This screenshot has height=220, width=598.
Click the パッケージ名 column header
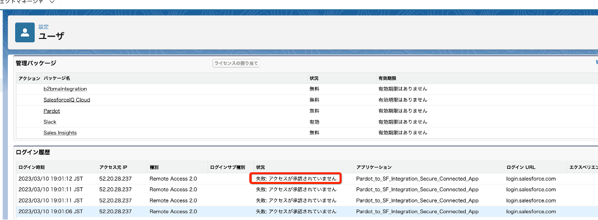[57, 78]
